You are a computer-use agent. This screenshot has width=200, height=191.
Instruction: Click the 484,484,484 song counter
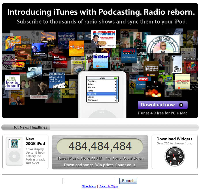pyautogui.click(x=100, y=146)
